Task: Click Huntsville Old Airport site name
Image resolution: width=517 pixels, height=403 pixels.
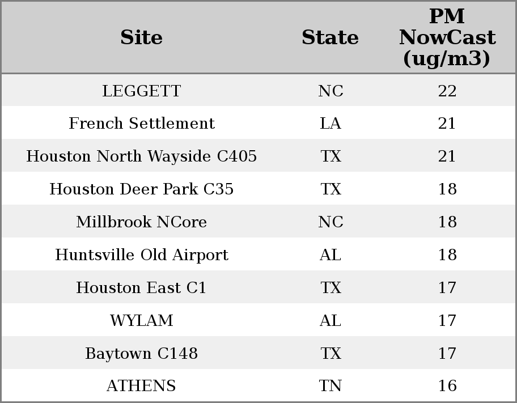Action: 141,255
